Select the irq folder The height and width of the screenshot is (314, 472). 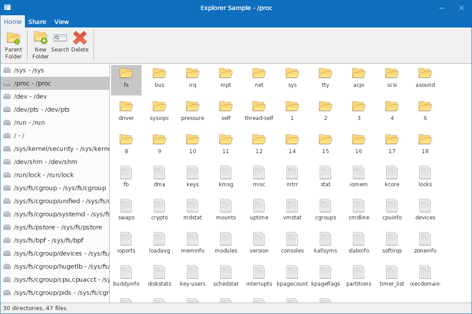tap(193, 80)
